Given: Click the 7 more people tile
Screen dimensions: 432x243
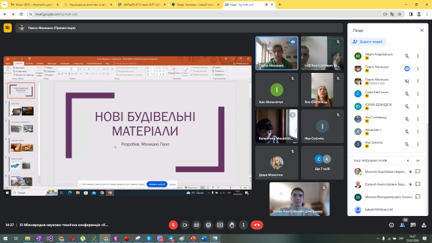Looking at the screenshot, I should click(322, 163).
